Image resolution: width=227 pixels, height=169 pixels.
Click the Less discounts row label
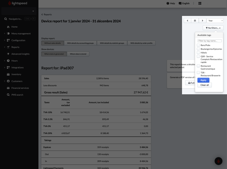click(50, 85)
